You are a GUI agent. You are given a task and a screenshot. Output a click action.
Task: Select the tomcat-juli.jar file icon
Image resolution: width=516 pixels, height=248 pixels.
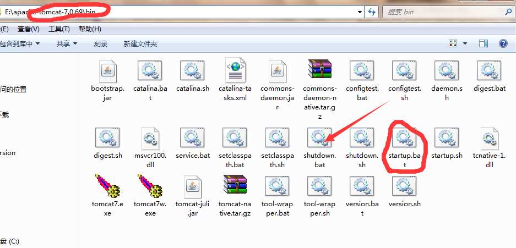click(193, 186)
